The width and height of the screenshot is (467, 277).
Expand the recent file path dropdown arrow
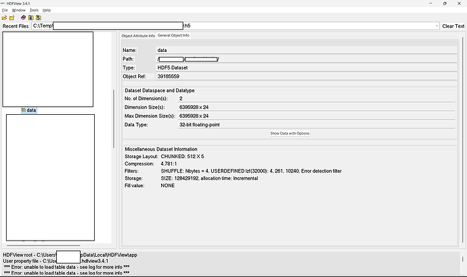437,26
